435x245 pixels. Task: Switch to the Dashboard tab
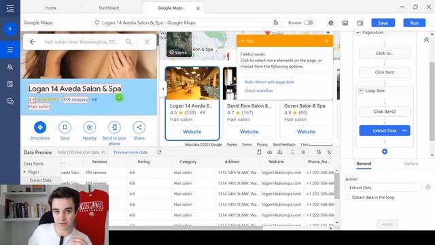click(x=109, y=8)
